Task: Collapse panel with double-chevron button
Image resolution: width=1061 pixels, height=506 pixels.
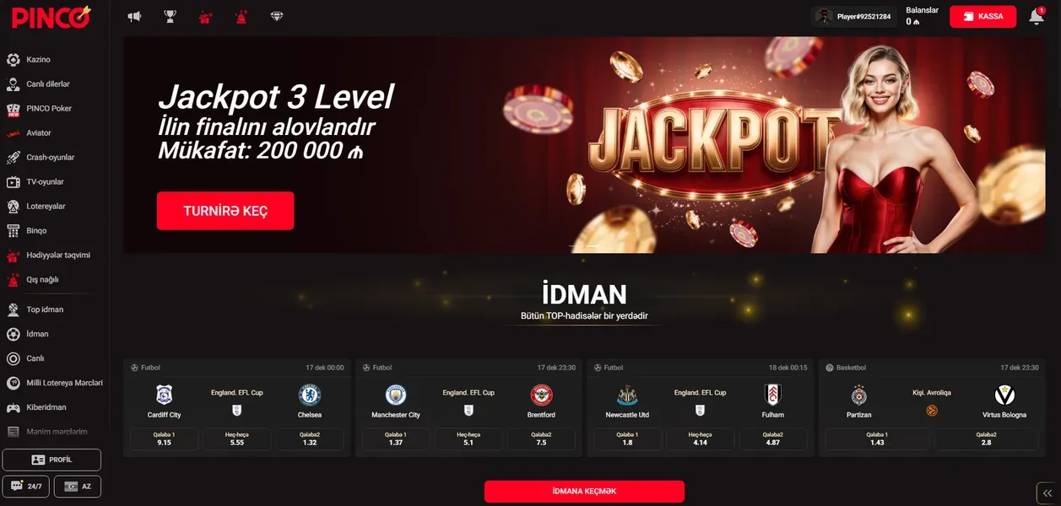Action: (1047, 493)
